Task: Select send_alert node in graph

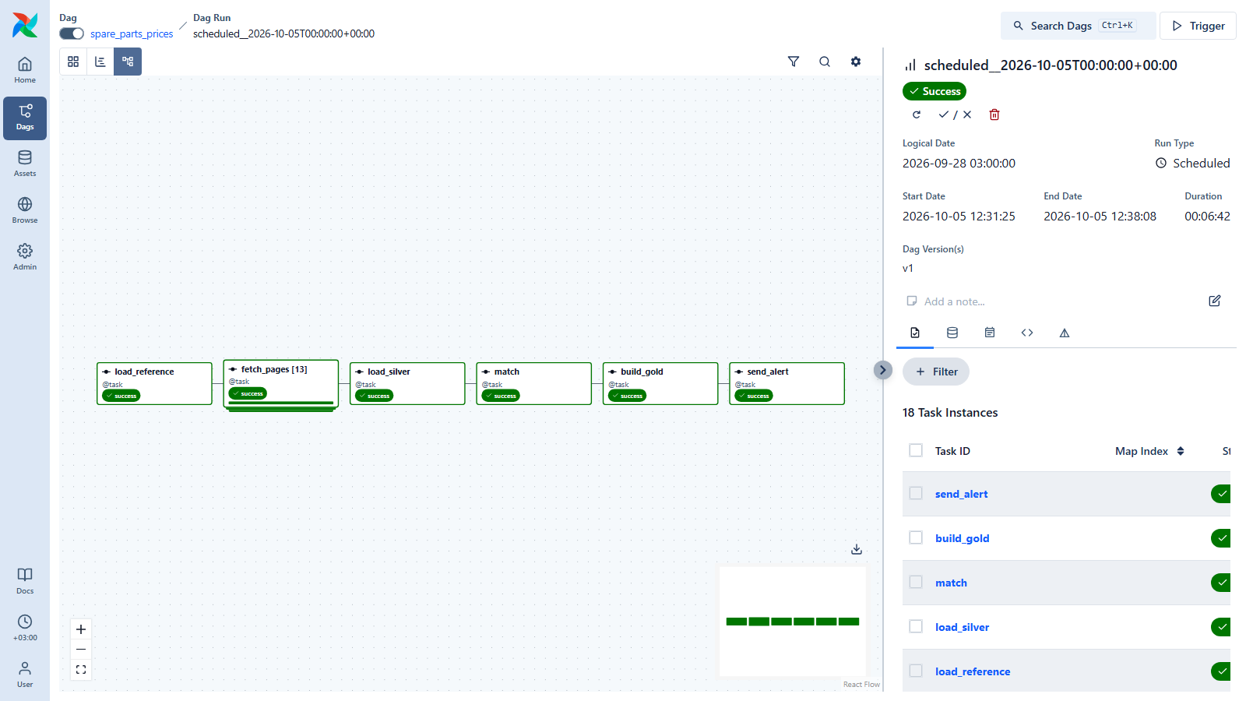Action: click(x=787, y=383)
